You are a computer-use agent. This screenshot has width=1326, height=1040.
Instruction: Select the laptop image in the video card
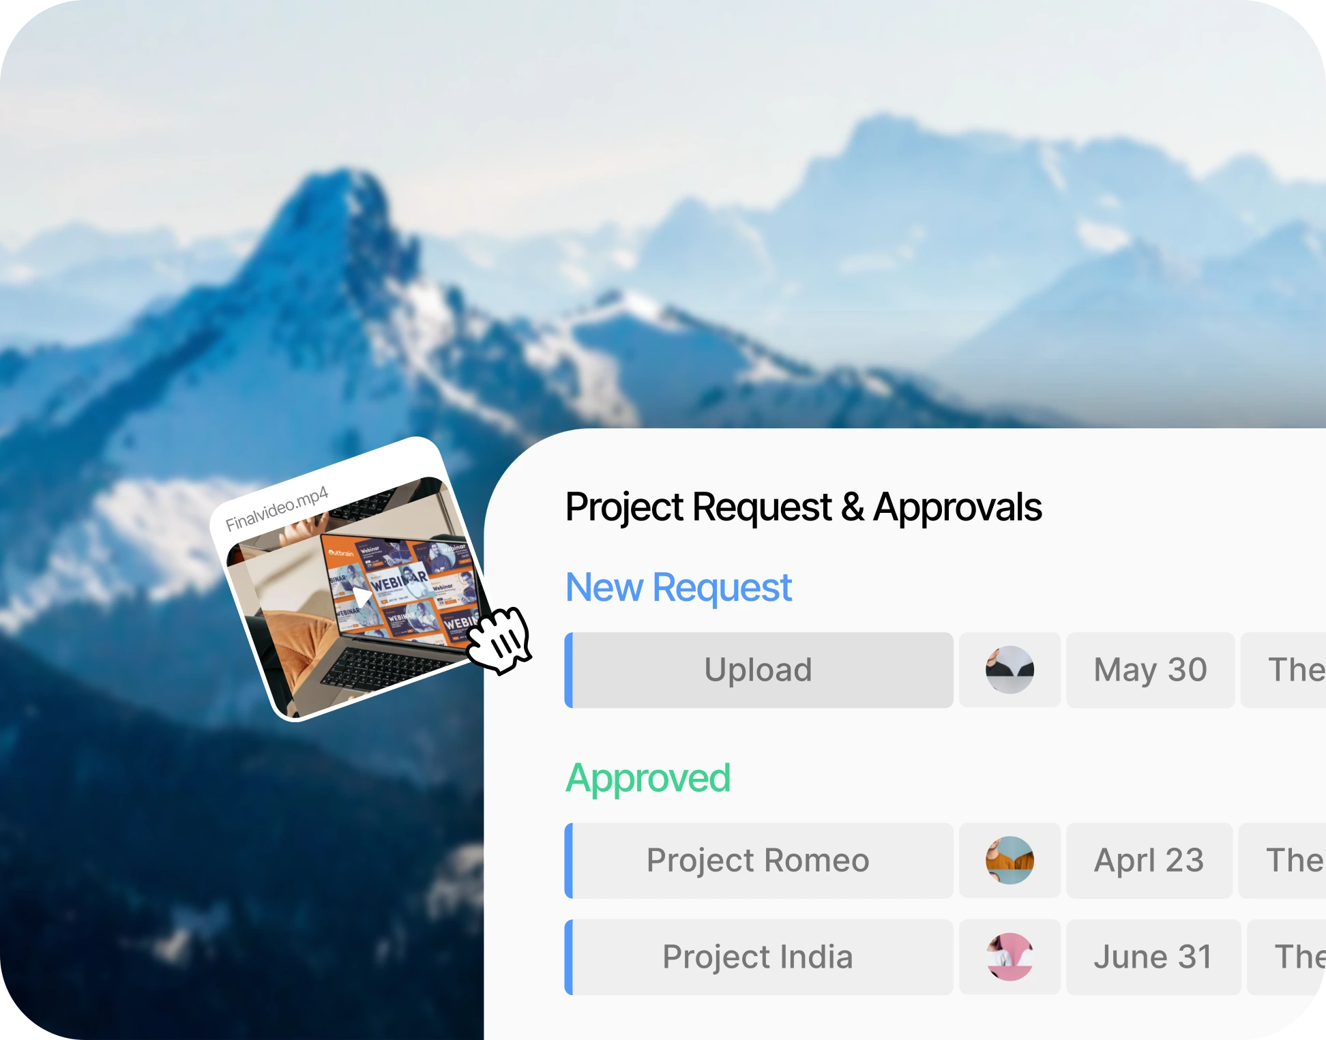361,596
